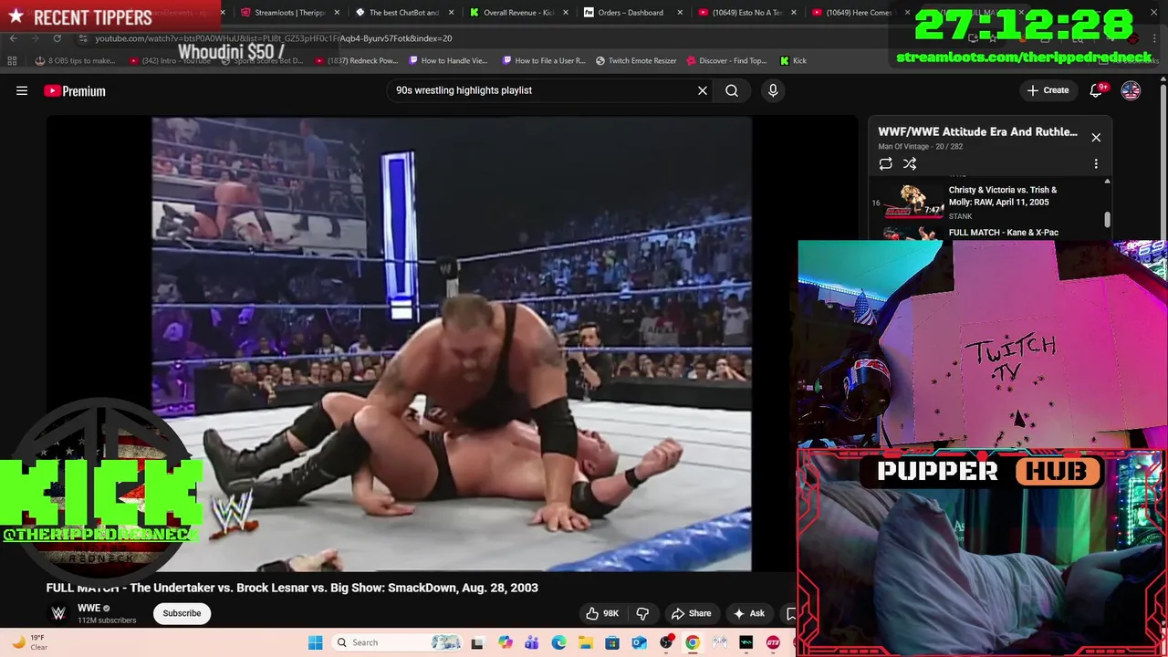Screen dimensions: 1168x657
Task: Open the YouTube guide hamburger menu
Action: 22,90
